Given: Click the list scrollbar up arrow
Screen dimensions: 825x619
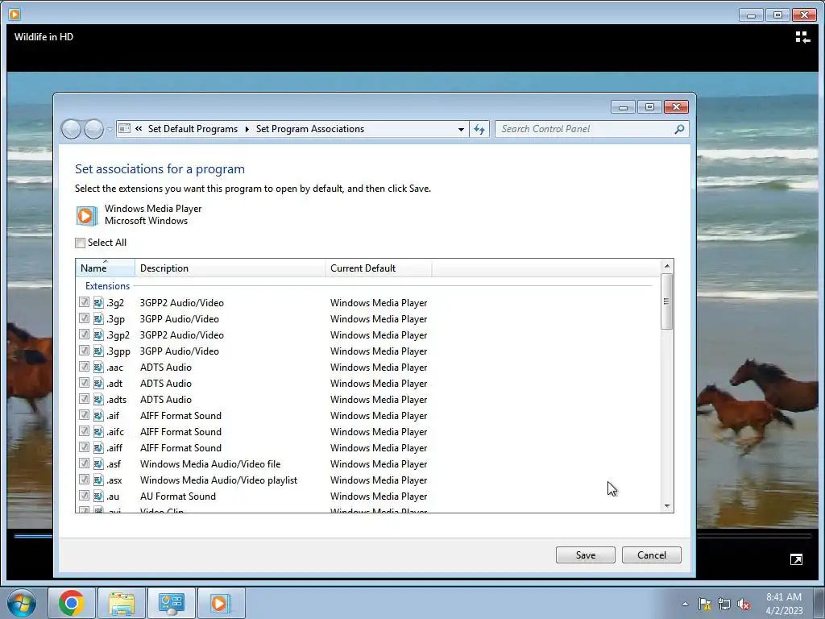Looking at the screenshot, I should (x=667, y=266).
